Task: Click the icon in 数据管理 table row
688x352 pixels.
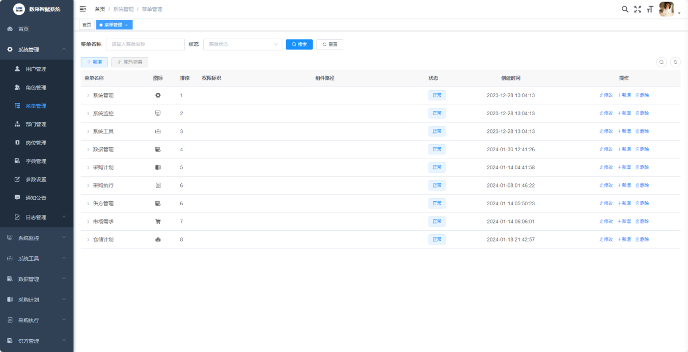Action: point(158,149)
